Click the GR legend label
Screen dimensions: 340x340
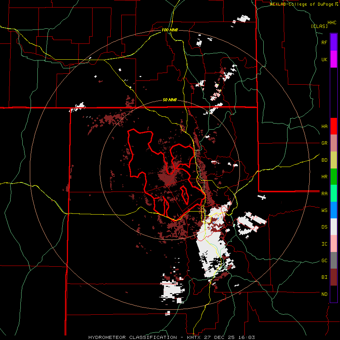tap(324, 143)
